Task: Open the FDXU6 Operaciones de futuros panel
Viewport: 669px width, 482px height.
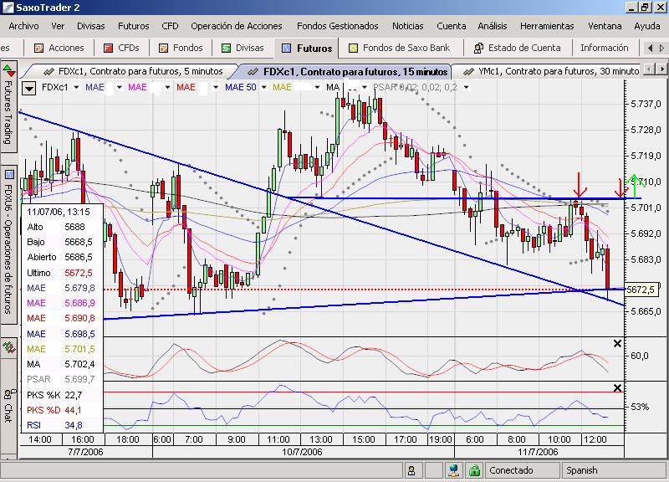Action: [x=8, y=245]
